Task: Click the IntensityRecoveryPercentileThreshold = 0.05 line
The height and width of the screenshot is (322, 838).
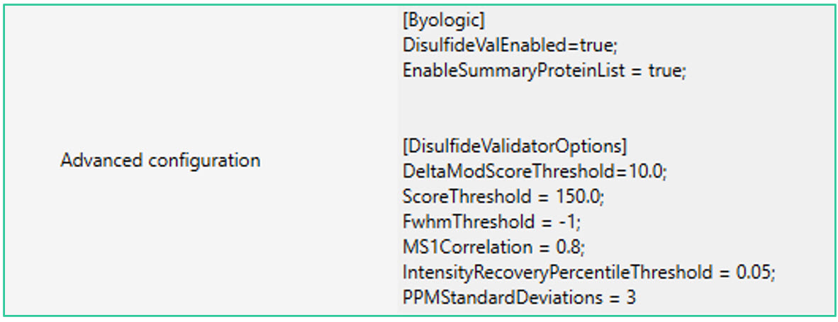Action: [x=589, y=272]
